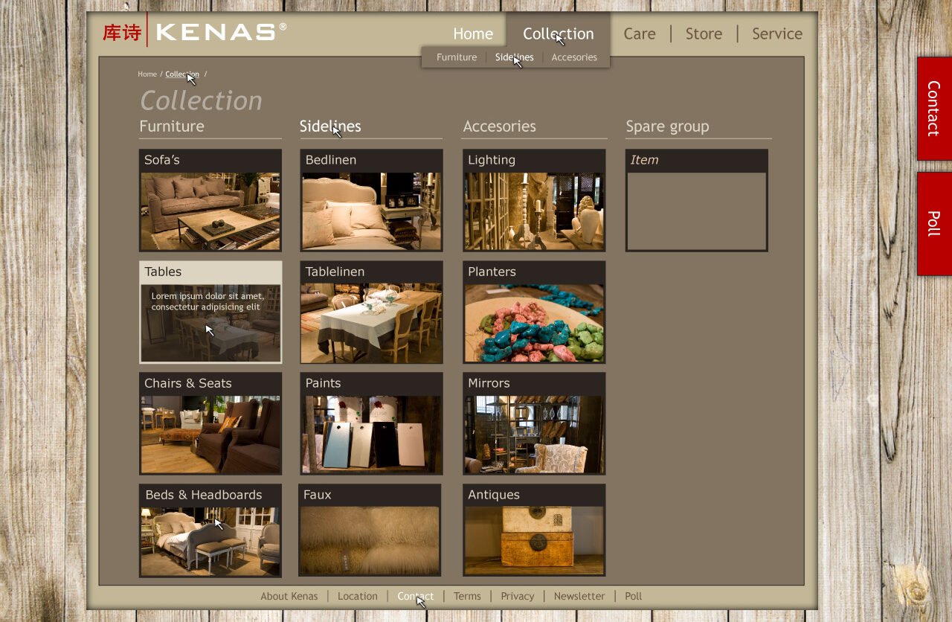Click the Privacy footer link
952x622 pixels.
tap(518, 597)
